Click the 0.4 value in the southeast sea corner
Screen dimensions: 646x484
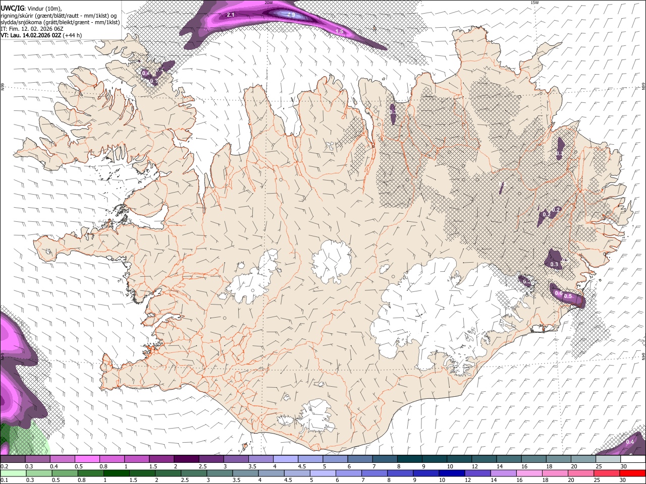630,442
